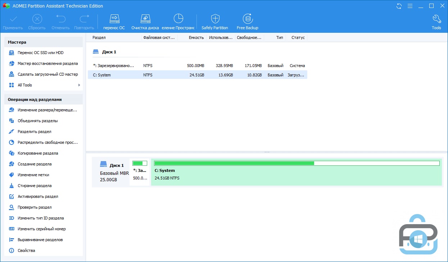This screenshot has height=262, width=448.
Task: Open the Free Backup tool
Action: click(247, 22)
